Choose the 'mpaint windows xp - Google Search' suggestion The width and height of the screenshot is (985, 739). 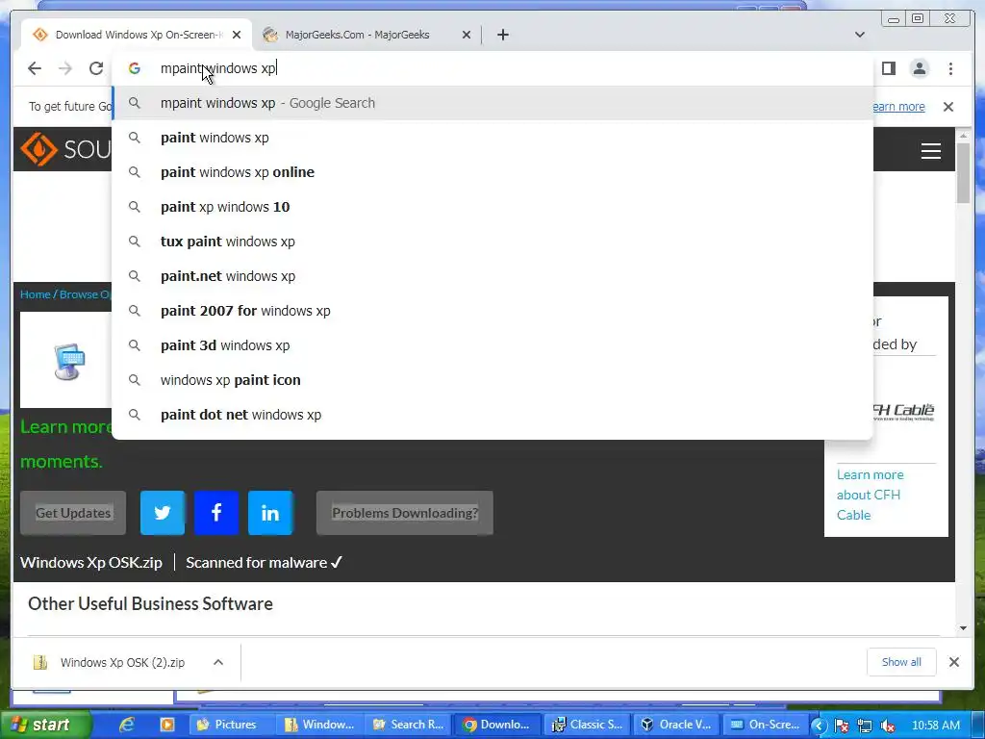(x=492, y=103)
